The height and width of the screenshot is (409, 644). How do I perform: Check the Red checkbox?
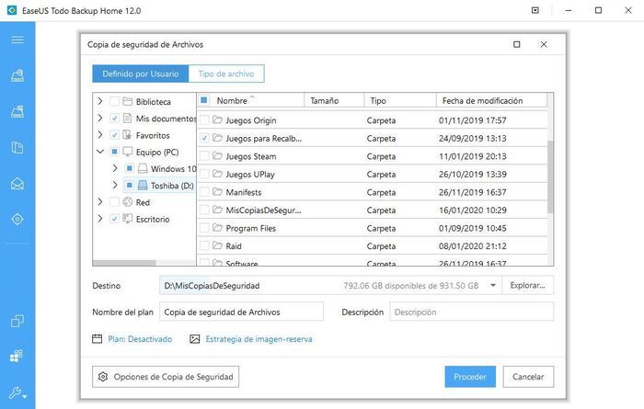coord(115,202)
